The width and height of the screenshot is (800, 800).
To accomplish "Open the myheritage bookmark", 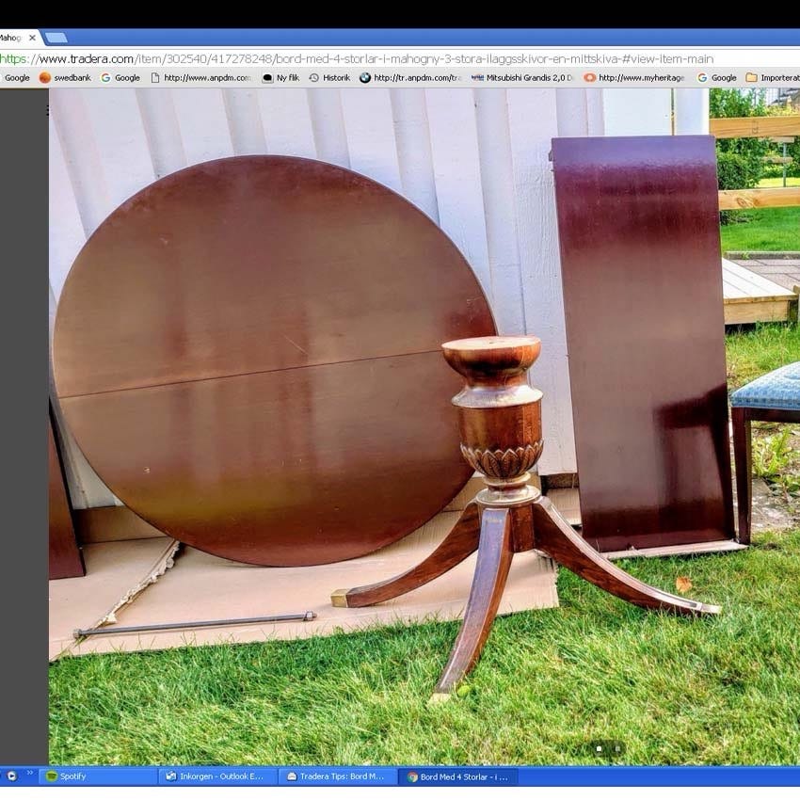I will pyautogui.click(x=634, y=77).
